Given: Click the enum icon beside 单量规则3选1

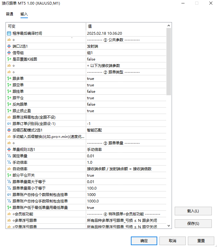Looking at the screenshot, I should tap(9, 150).
